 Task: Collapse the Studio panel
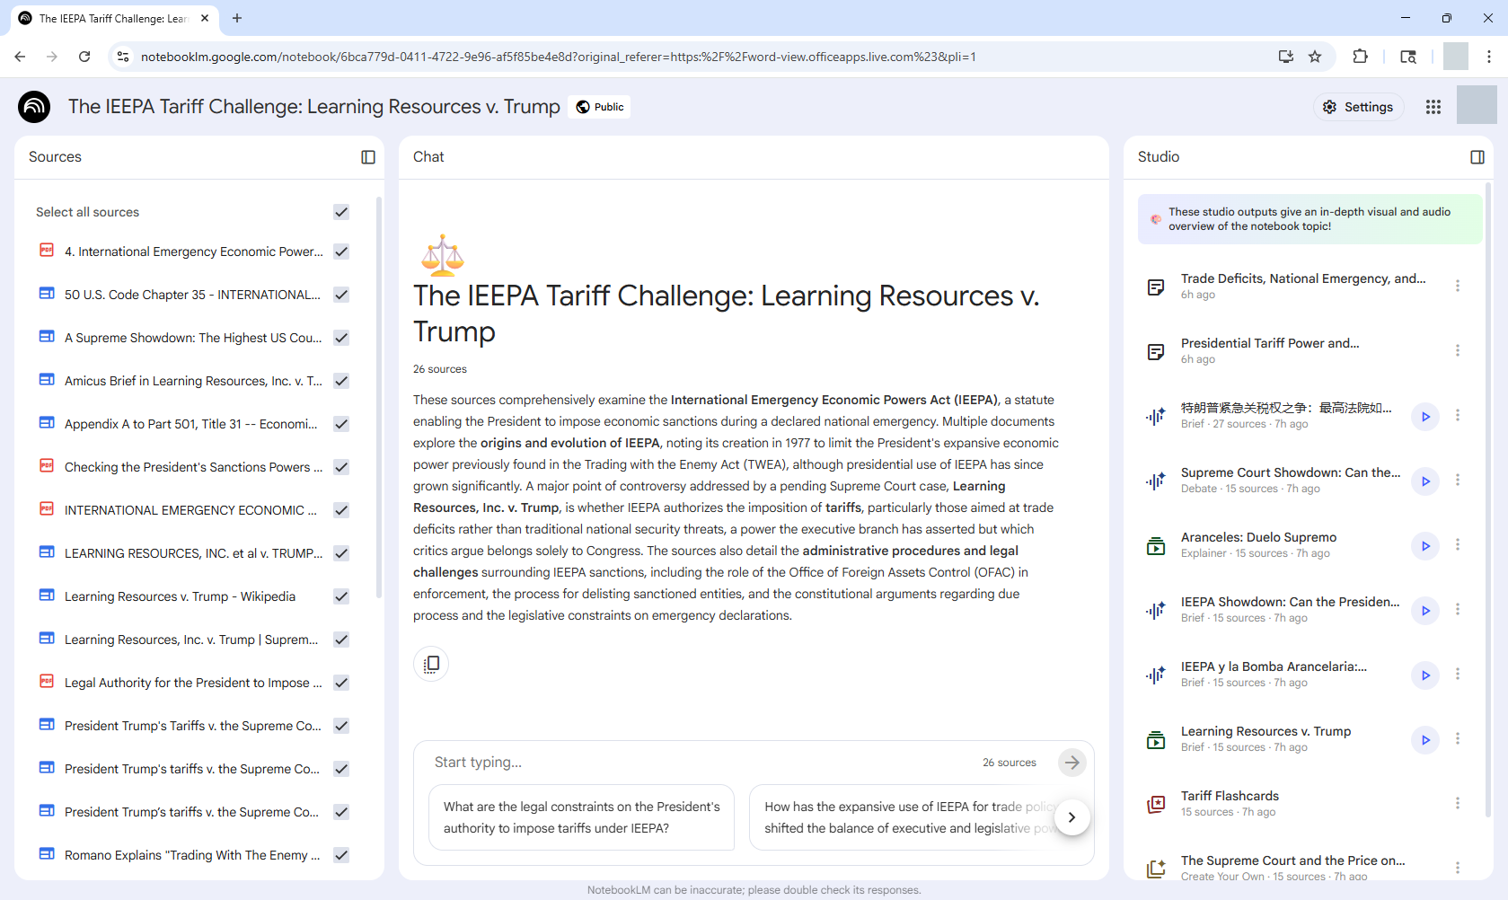tap(1477, 157)
